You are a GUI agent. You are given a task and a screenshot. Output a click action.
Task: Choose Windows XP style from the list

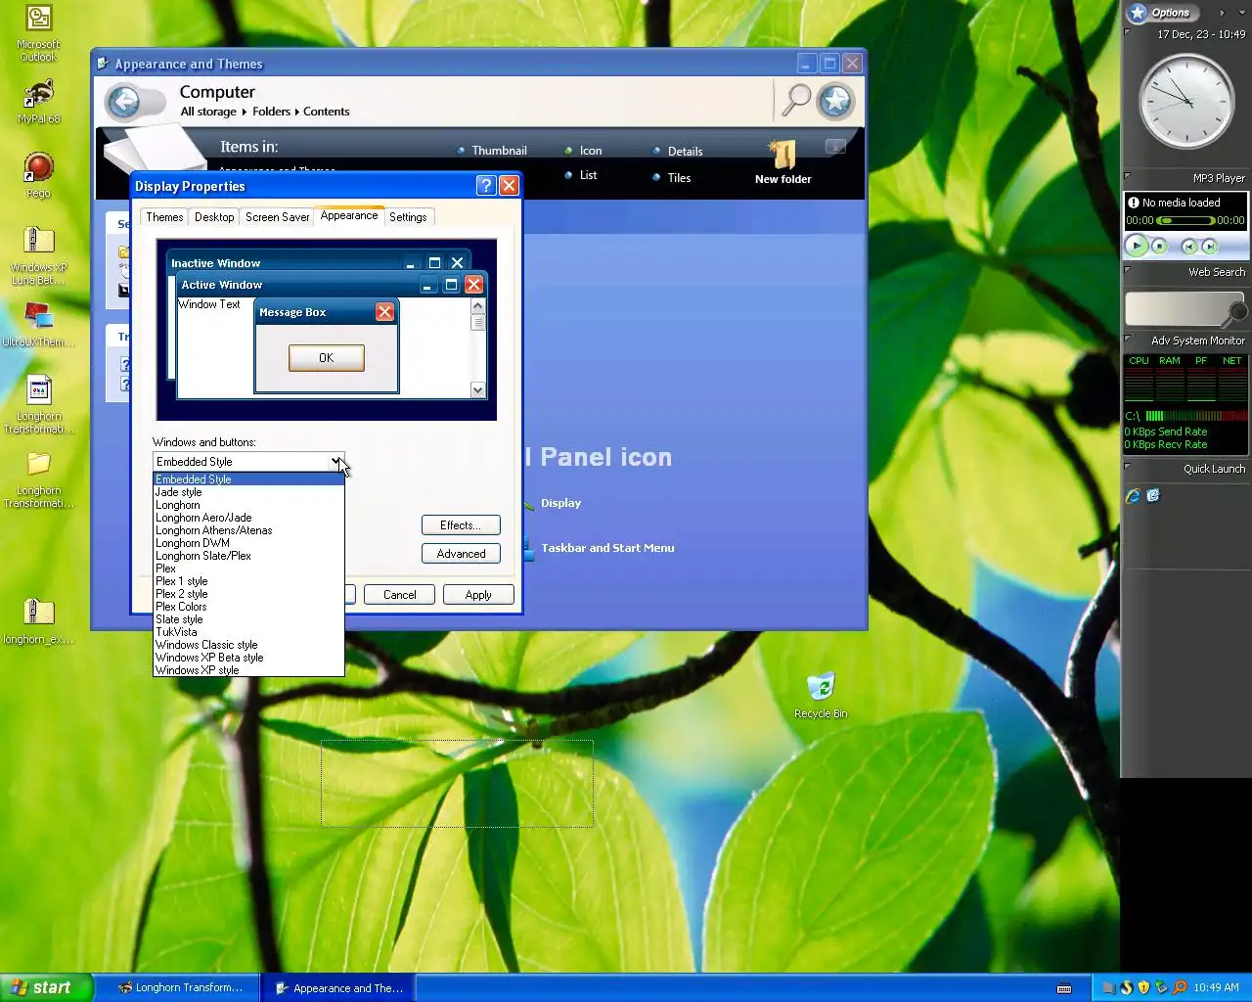(x=248, y=670)
